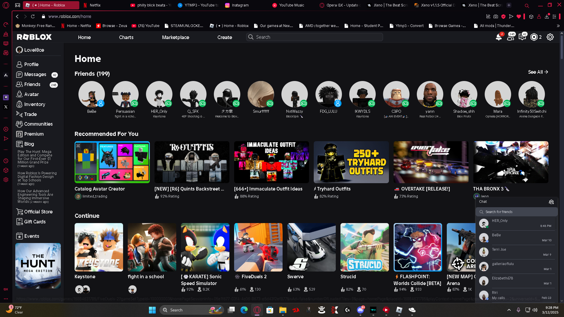The image size is (564, 317).
Task: Click the new group chat icon
Action: tap(551, 202)
